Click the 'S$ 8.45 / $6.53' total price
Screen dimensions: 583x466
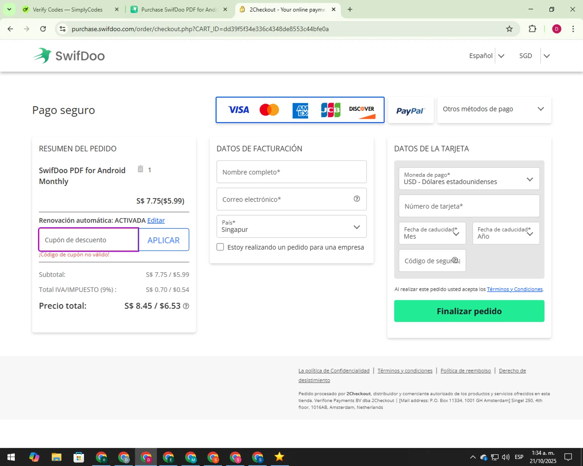[x=152, y=306]
